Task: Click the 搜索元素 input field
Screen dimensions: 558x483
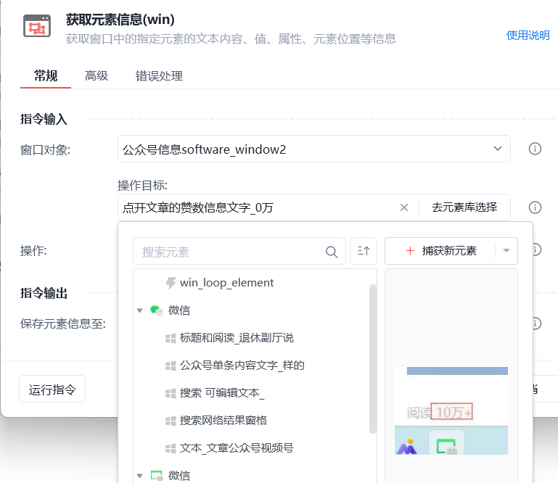Action: pyautogui.click(x=229, y=252)
